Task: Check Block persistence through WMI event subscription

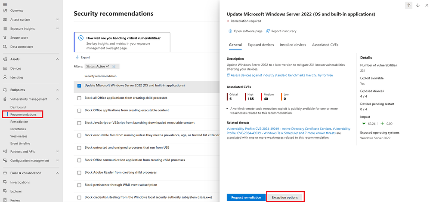Action: point(79,185)
